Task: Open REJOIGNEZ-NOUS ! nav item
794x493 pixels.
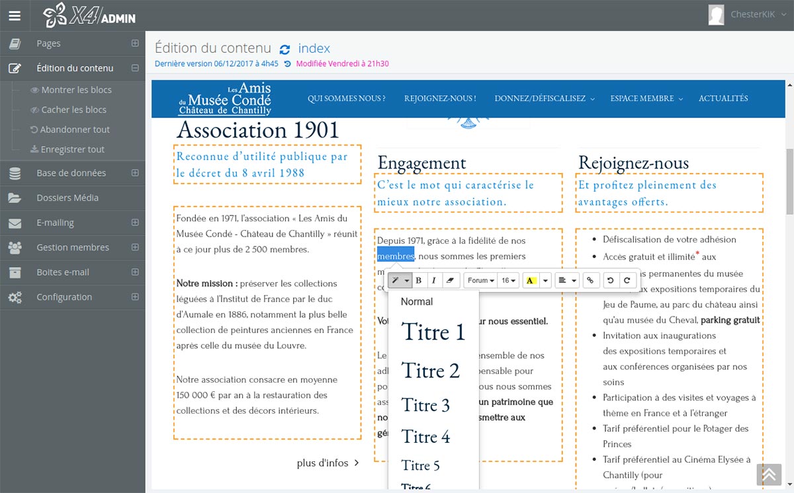Action: point(440,98)
